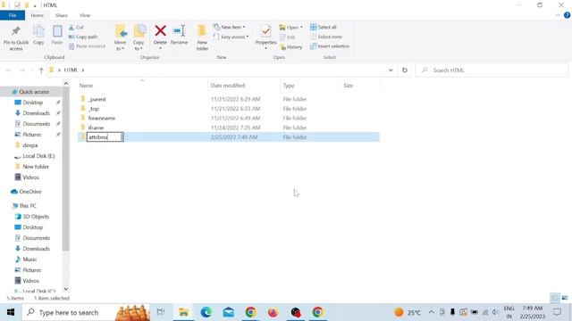Click the Copy ribbon button
572x321 pixels.
pyautogui.click(x=38, y=36)
